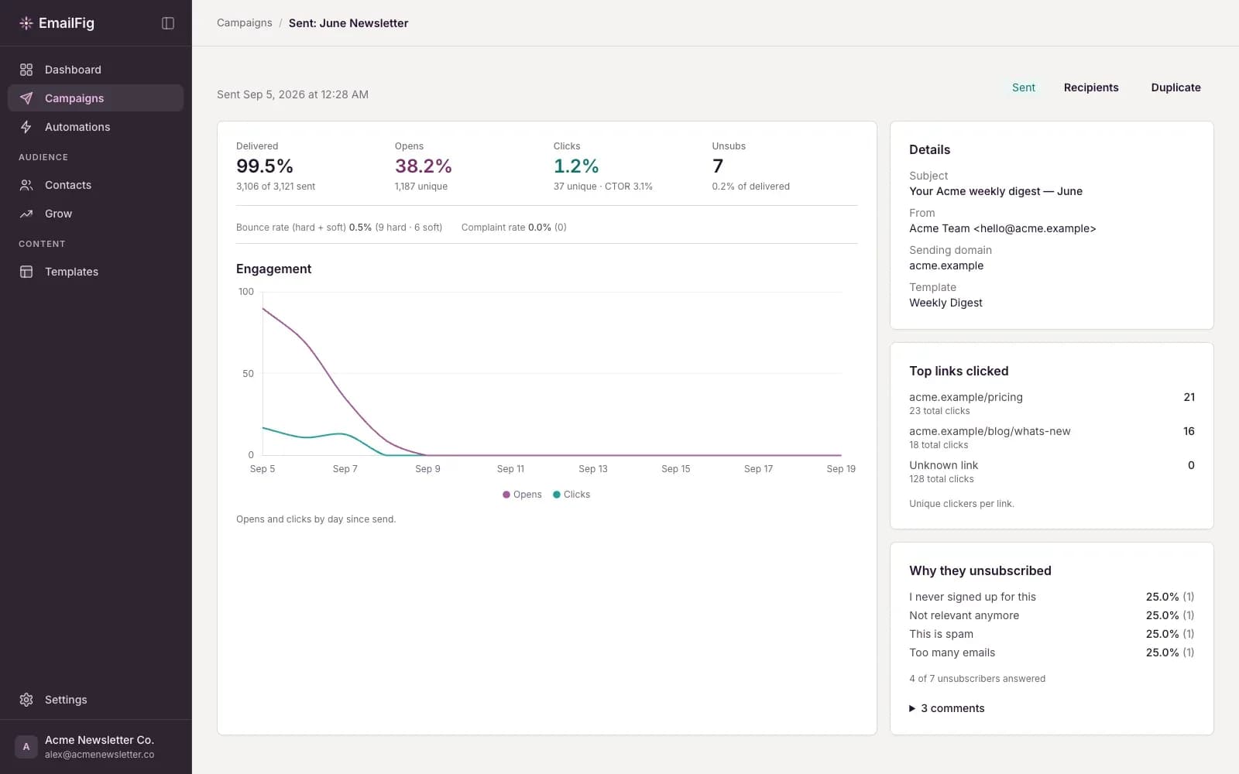1239x774 pixels.
Task: Click the Duplicate button
Action: (1176, 87)
